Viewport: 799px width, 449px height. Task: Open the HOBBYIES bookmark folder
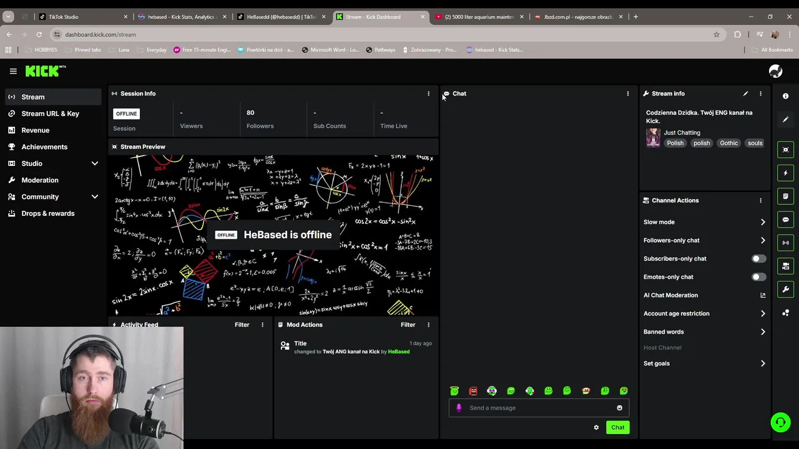tap(41, 50)
